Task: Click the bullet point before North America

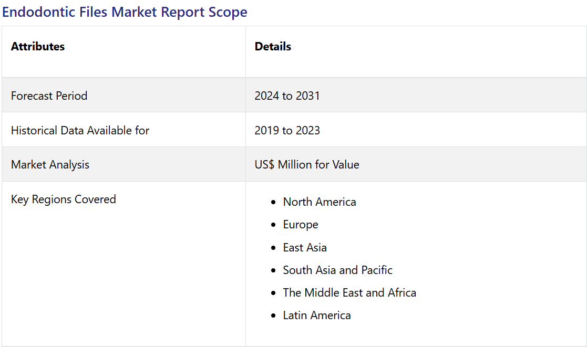Action: [273, 202]
